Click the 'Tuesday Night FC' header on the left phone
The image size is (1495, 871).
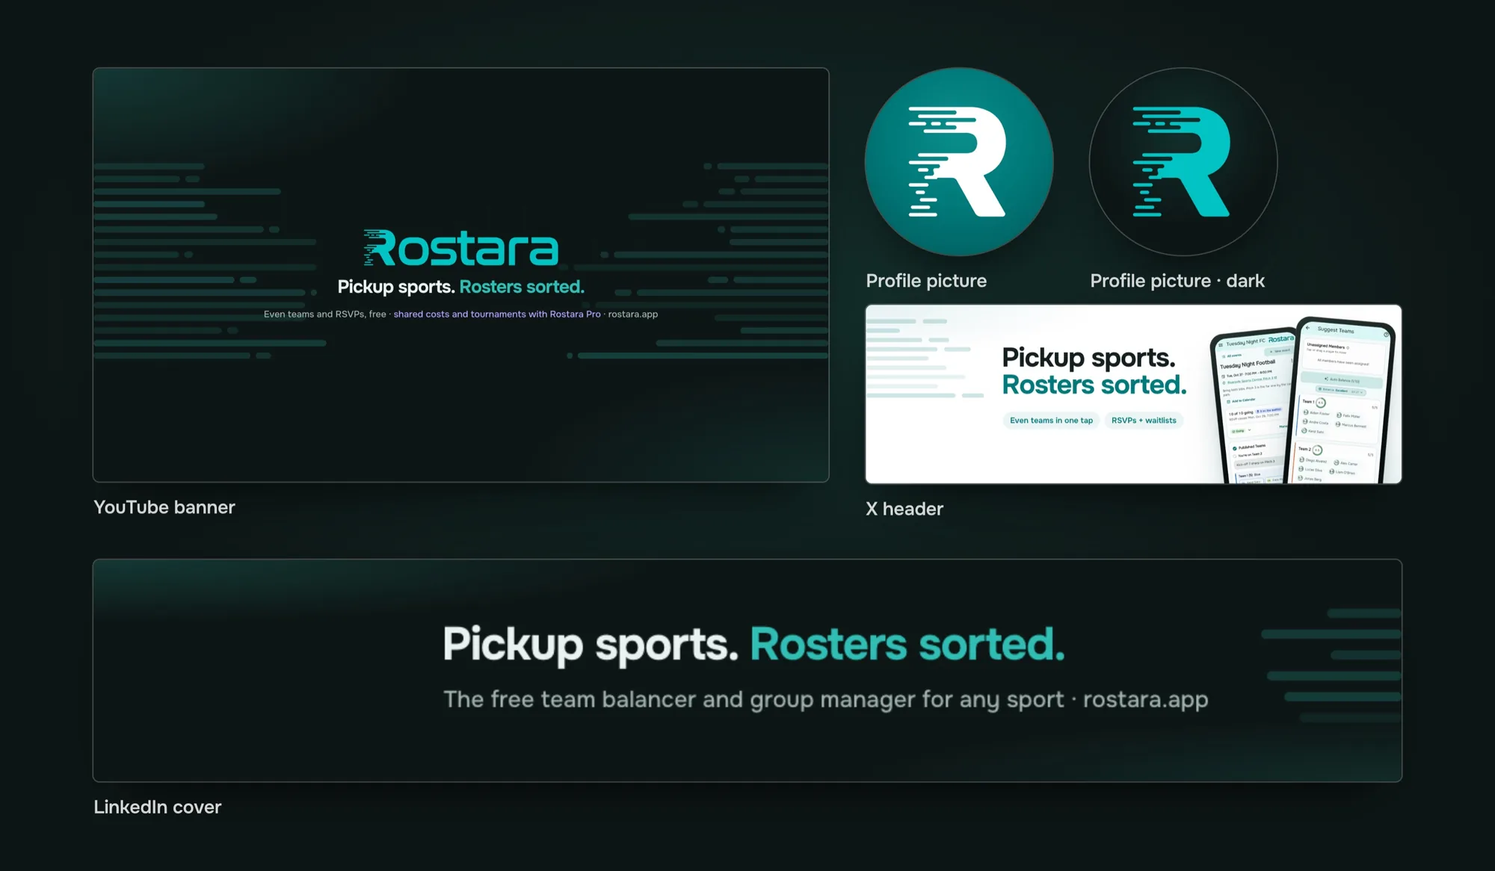click(x=1246, y=343)
